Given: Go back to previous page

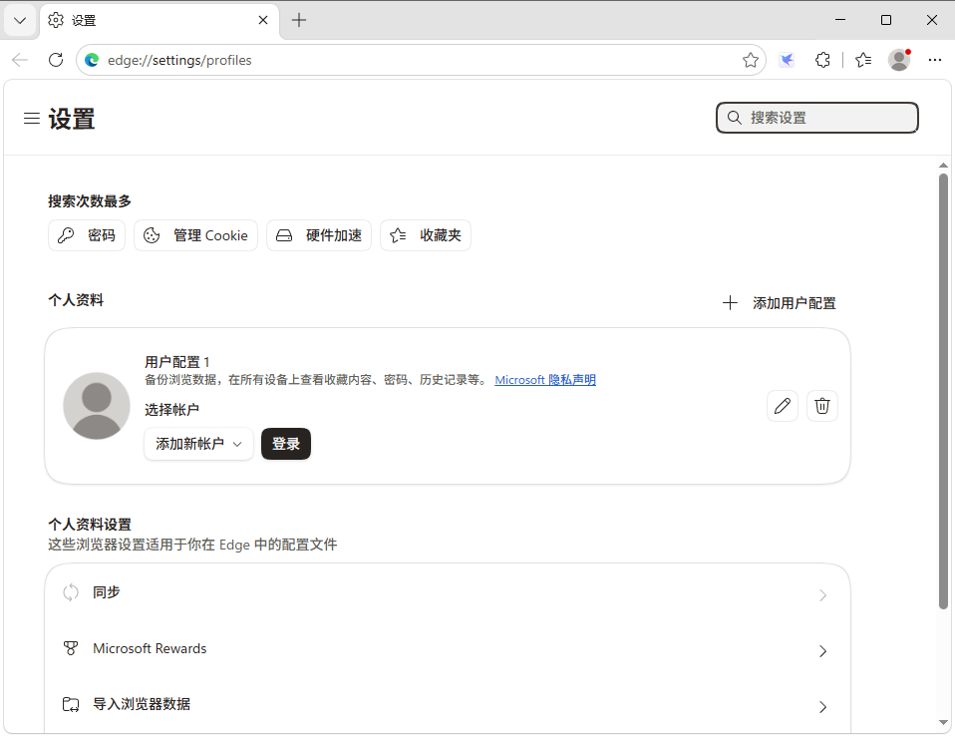Looking at the screenshot, I should click(x=20, y=60).
